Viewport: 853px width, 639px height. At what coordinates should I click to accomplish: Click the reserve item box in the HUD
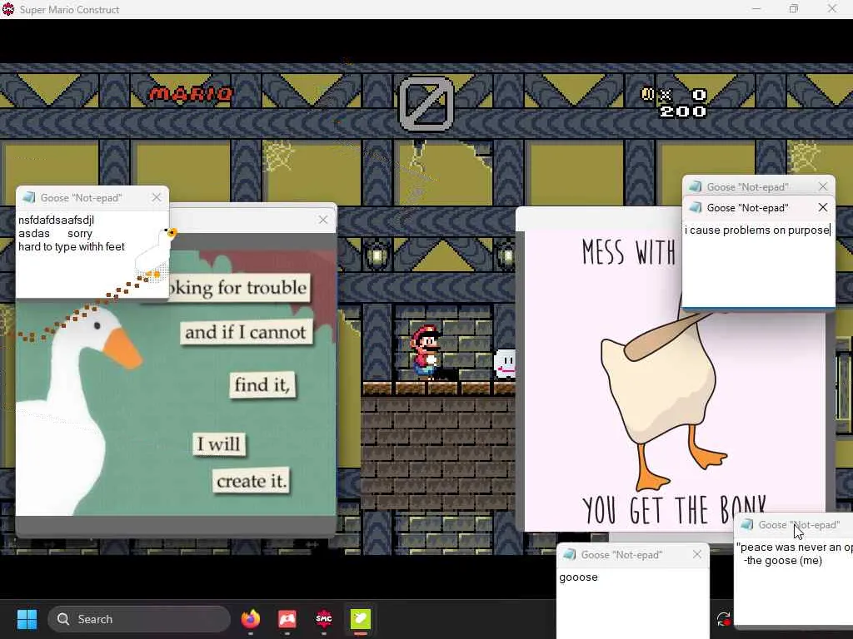point(426,104)
